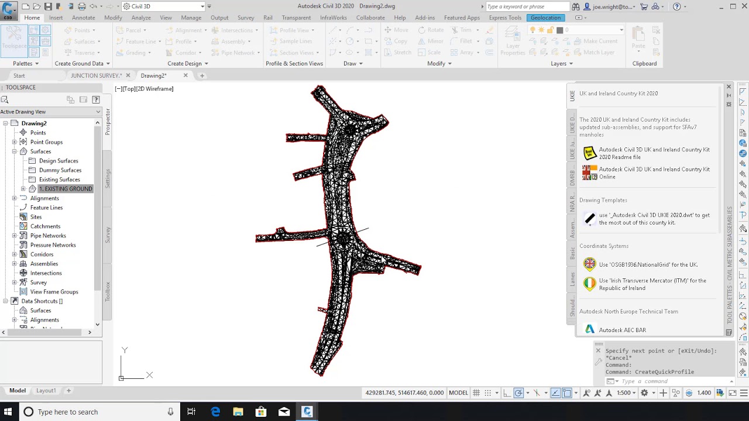Viewport: 749px width, 421px height.
Task: Click the Help question mark icon
Action: coord(677,6)
